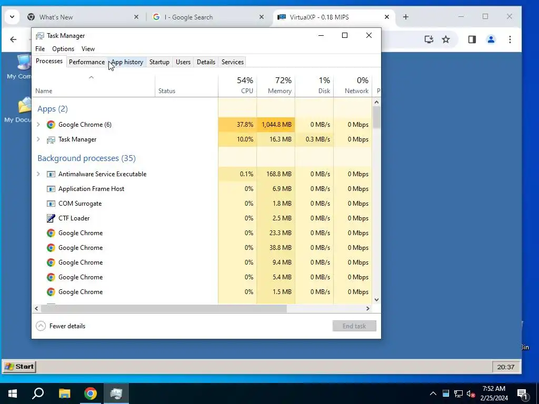This screenshot has width=539, height=404.
Task: Click Chrome's bookmark star icon
Action: tap(446, 39)
